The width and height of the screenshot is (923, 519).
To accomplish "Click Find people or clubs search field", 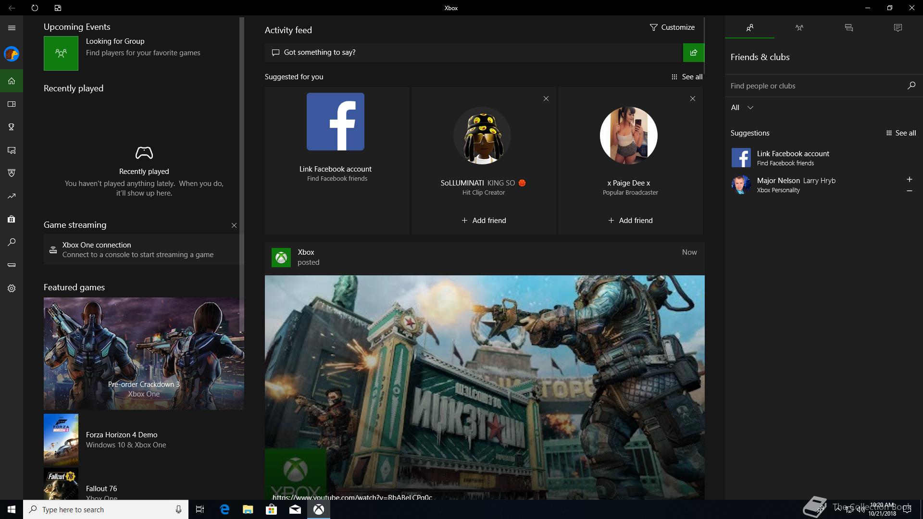I will (x=815, y=86).
